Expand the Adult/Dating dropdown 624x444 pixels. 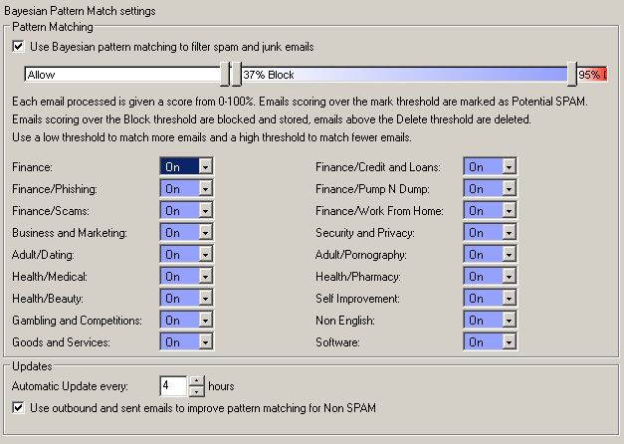pos(204,255)
